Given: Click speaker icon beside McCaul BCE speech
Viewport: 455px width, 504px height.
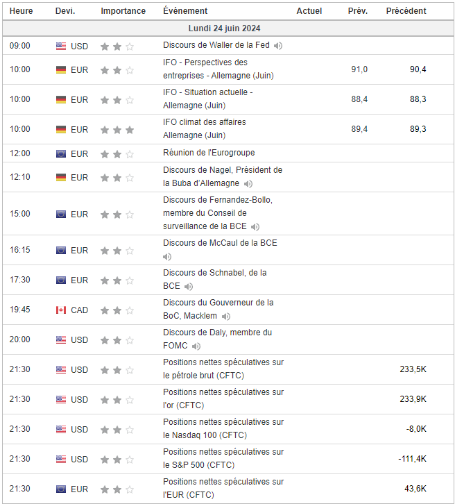Looking at the screenshot, I should [283, 244].
